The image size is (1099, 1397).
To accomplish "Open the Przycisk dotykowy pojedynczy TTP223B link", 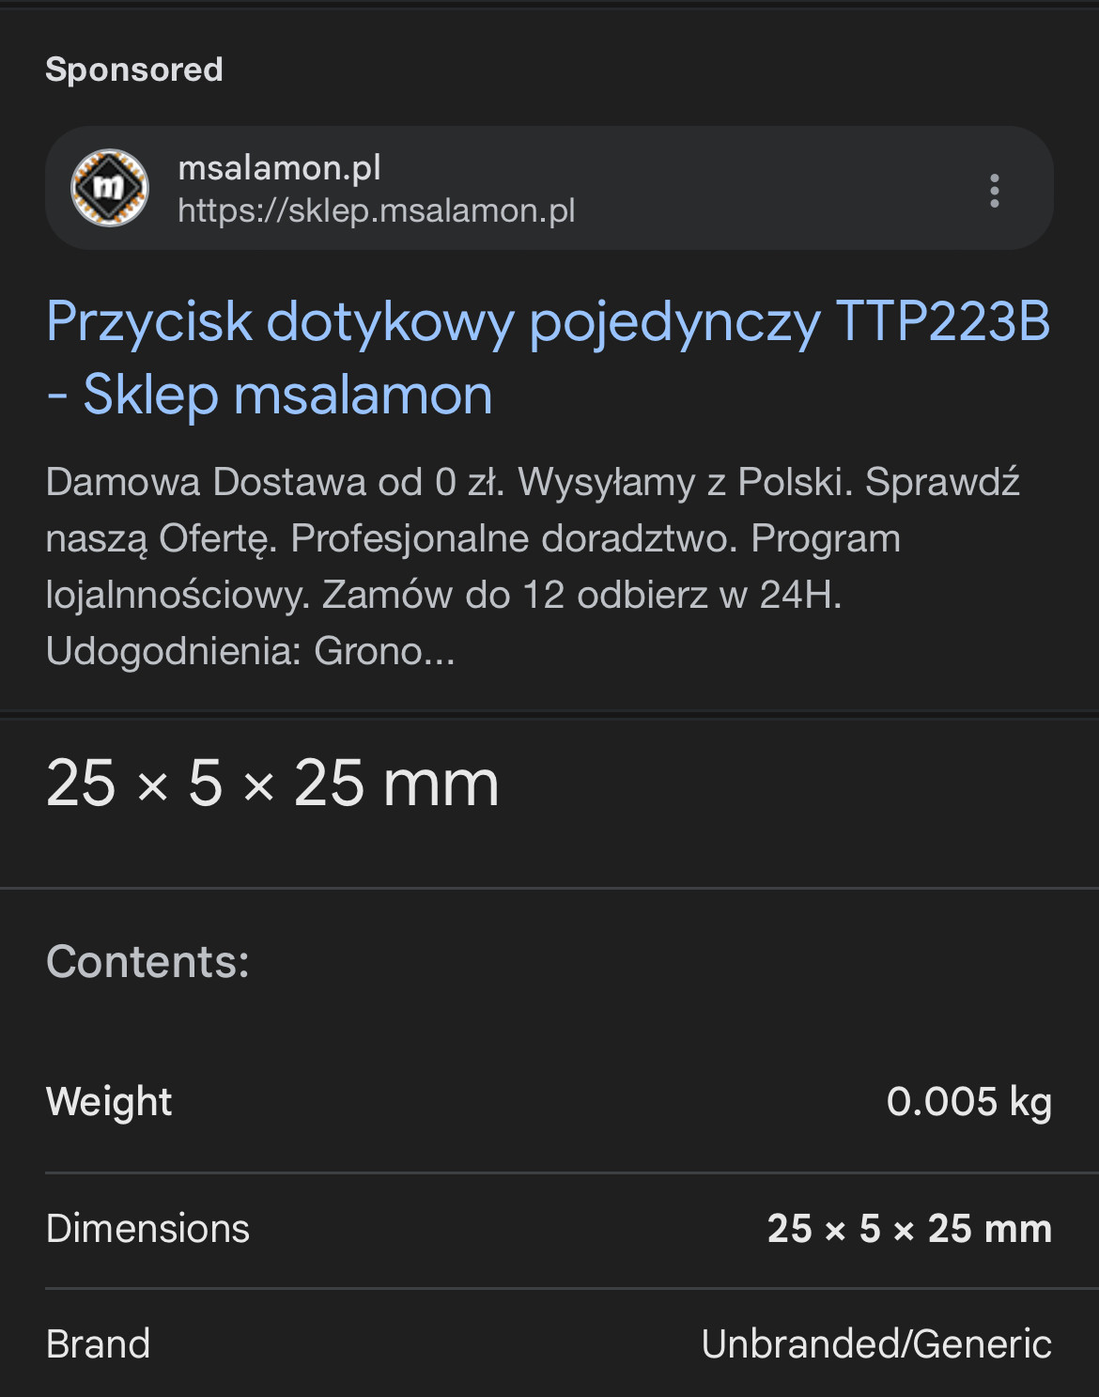I will (x=548, y=358).
